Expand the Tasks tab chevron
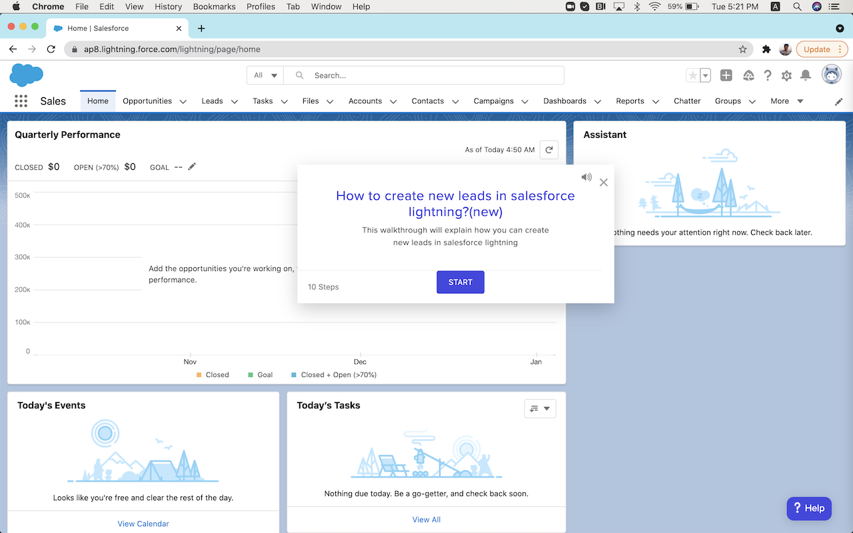853x533 pixels. (285, 102)
